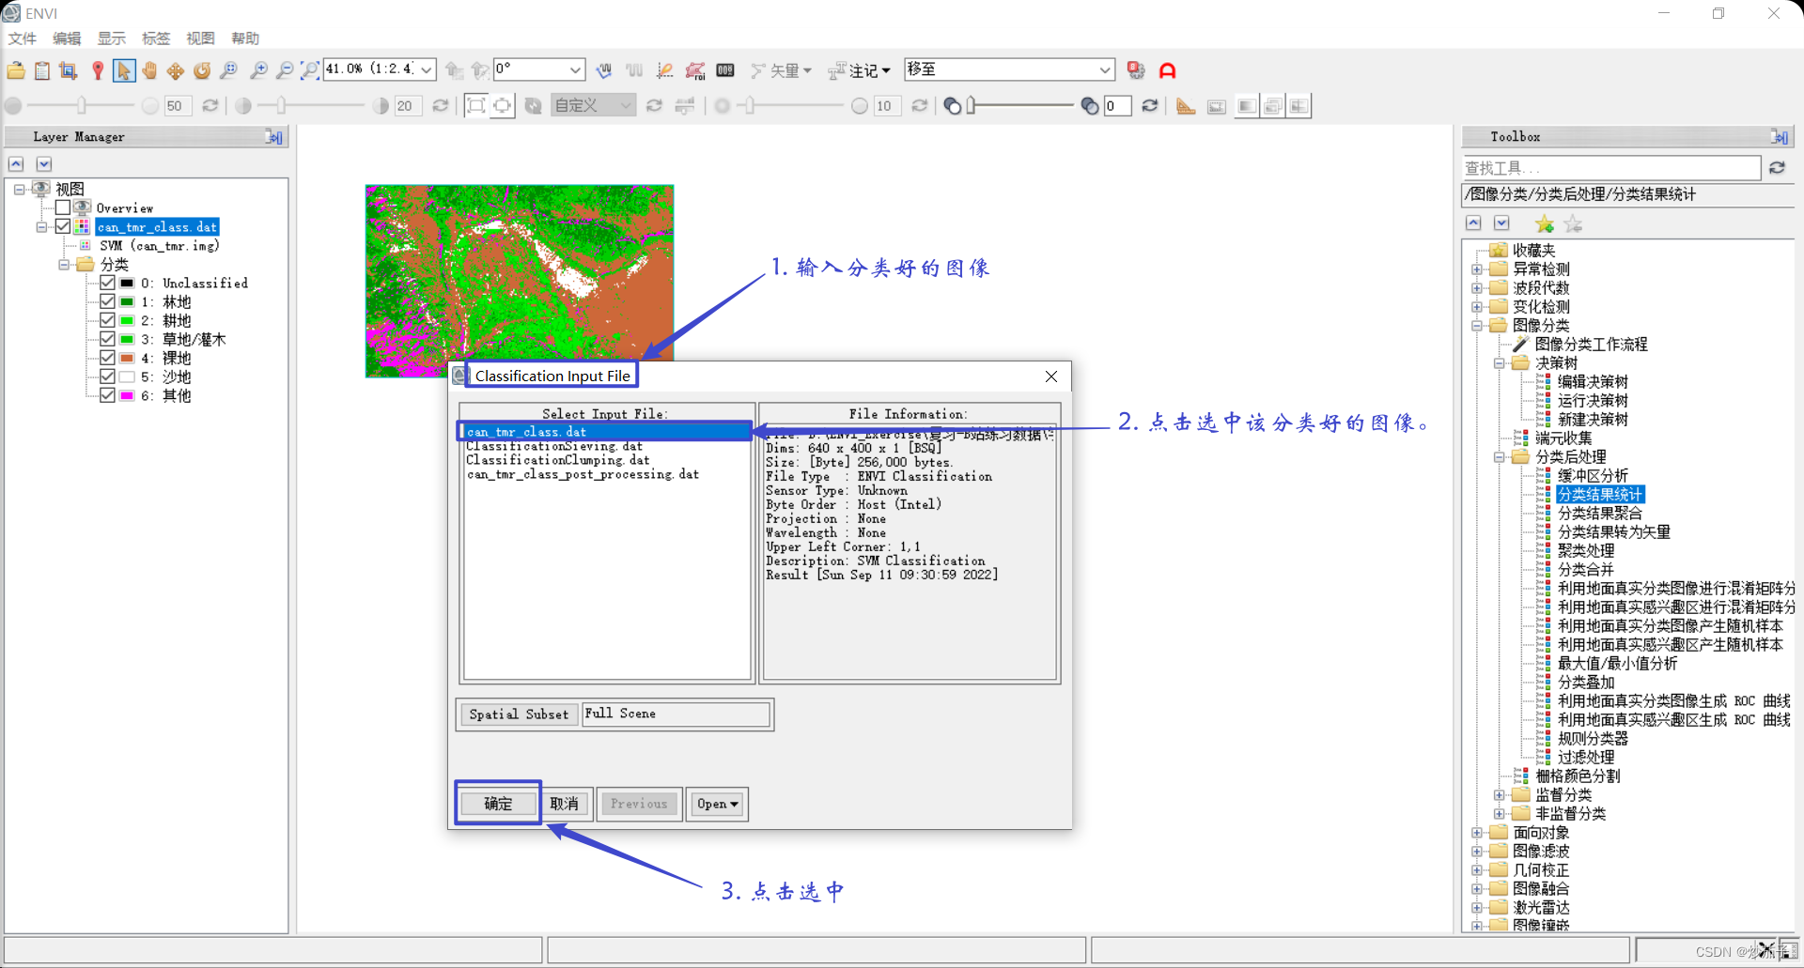1804x968 pixels.
Task: Click the contrast slider handle
Action: click(x=281, y=106)
